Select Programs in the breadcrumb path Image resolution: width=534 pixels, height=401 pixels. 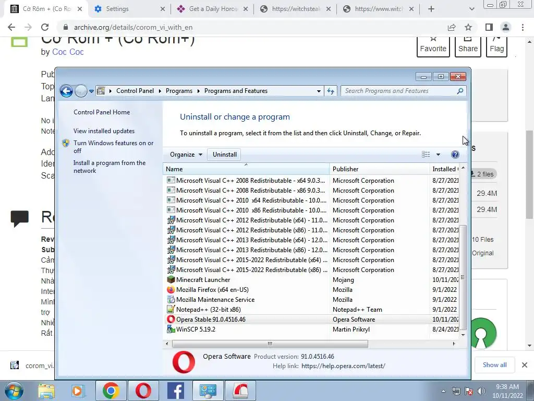point(179,91)
